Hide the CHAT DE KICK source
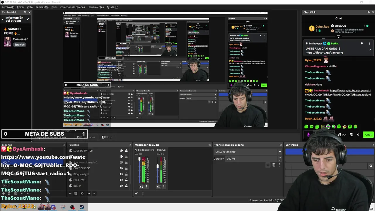Image resolution: width=375 pixels, height=211 pixels. point(121,168)
